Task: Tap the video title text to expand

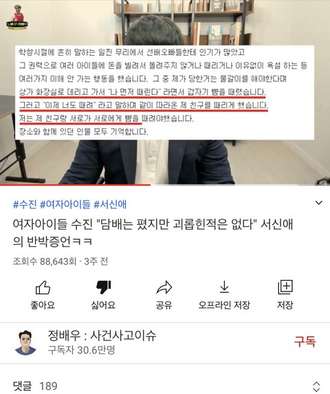Action: (x=153, y=232)
